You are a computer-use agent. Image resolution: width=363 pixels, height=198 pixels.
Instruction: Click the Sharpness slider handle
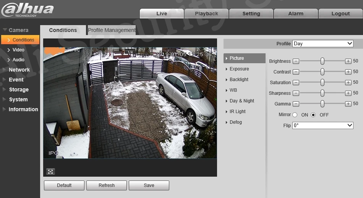[322, 93]
